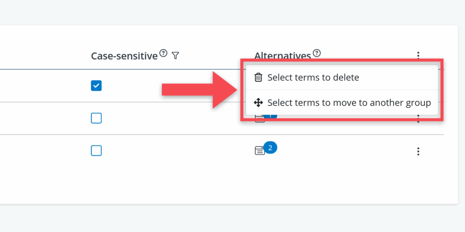Open the Case-sensitive help tooltip icon
Viewport: 465px width, 232px height.
[163, 53]
